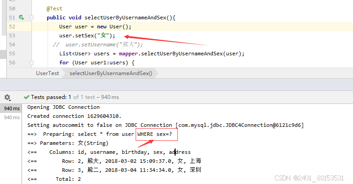Click the Parameters console line

[68, 143]
